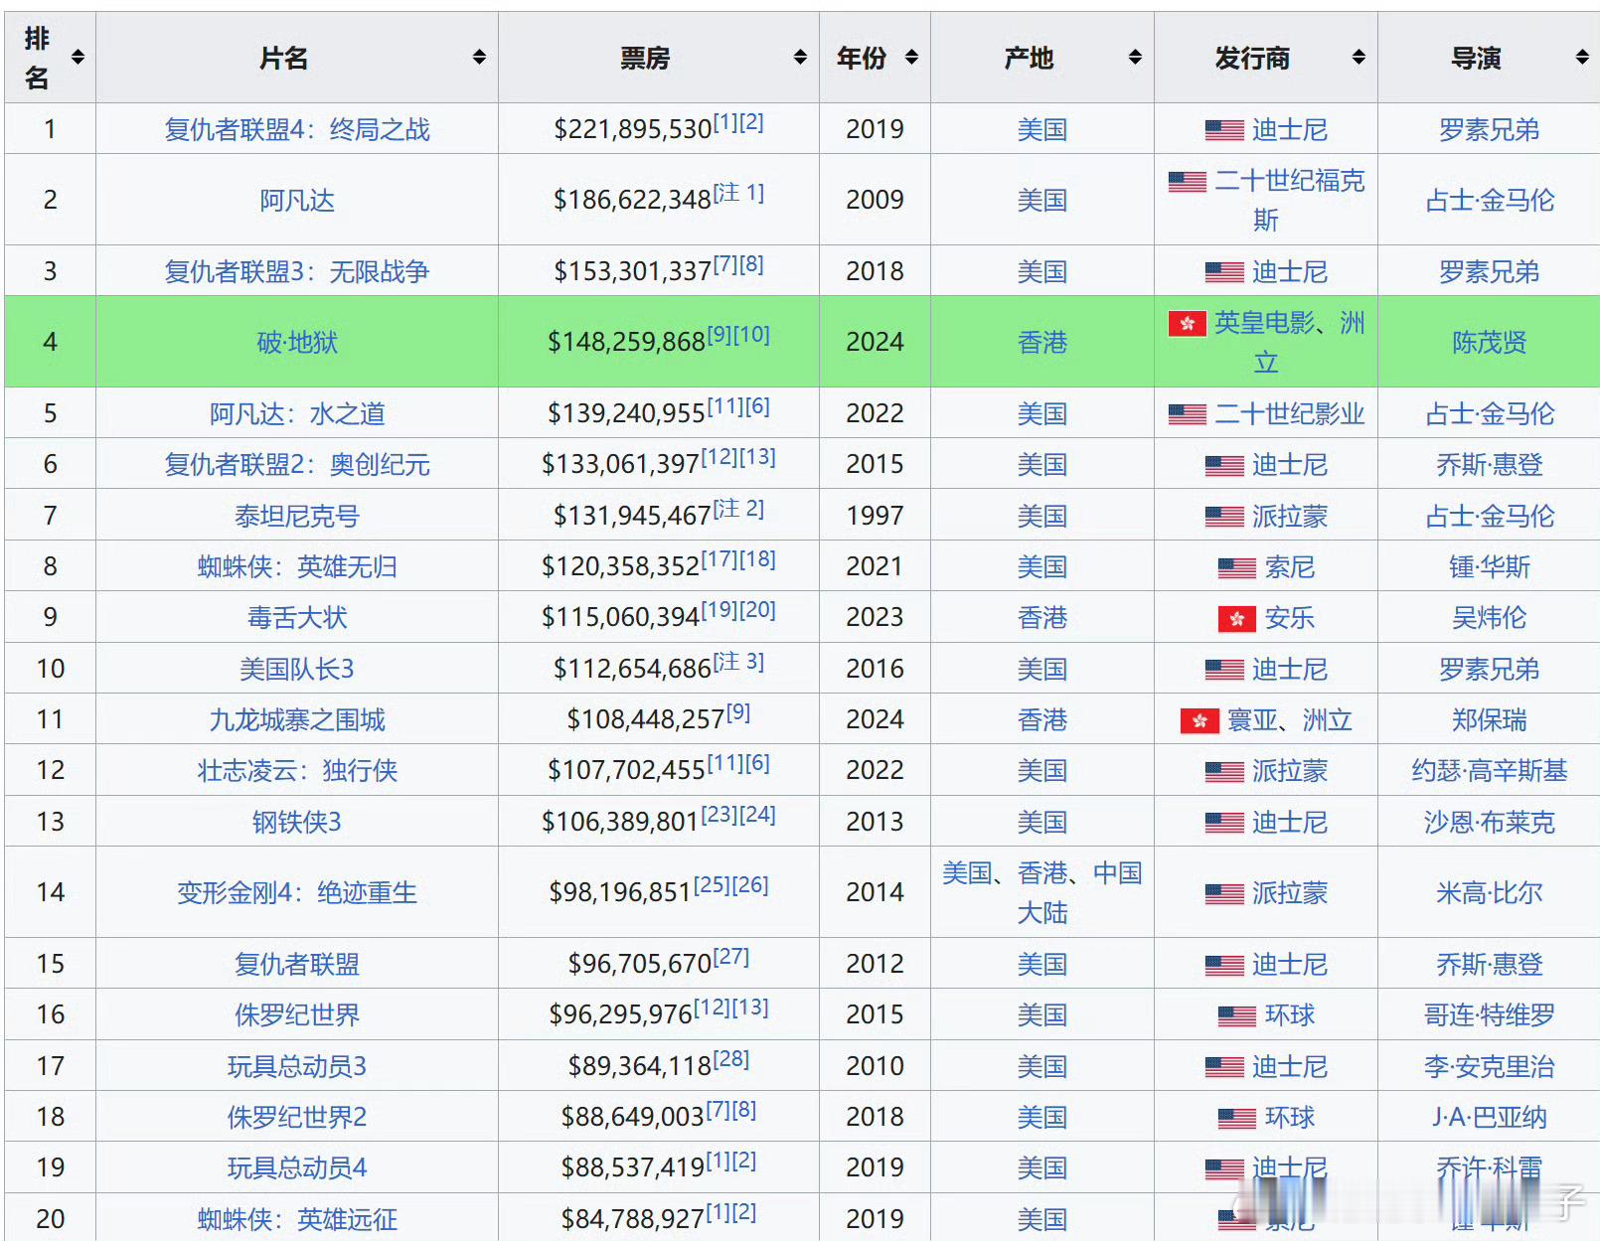1600x1241 pixels.
Task: Open film link 复仇者联盟3：无限战争
Action: coord(297,271)
